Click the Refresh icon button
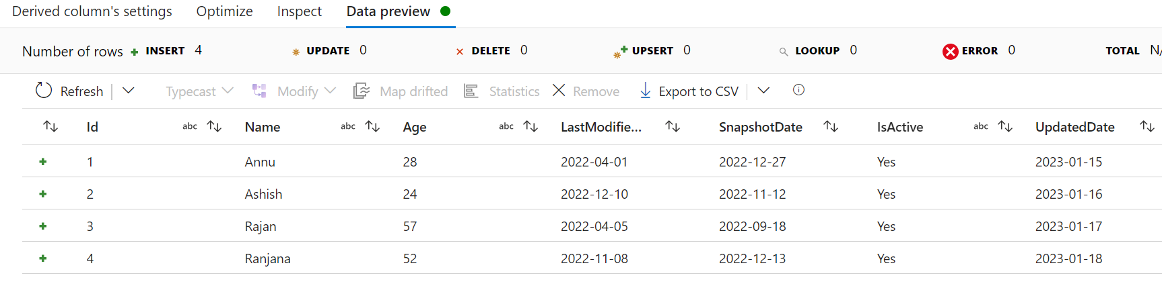The height and width of the screenshot is (286, 1162). pos(44,91)
